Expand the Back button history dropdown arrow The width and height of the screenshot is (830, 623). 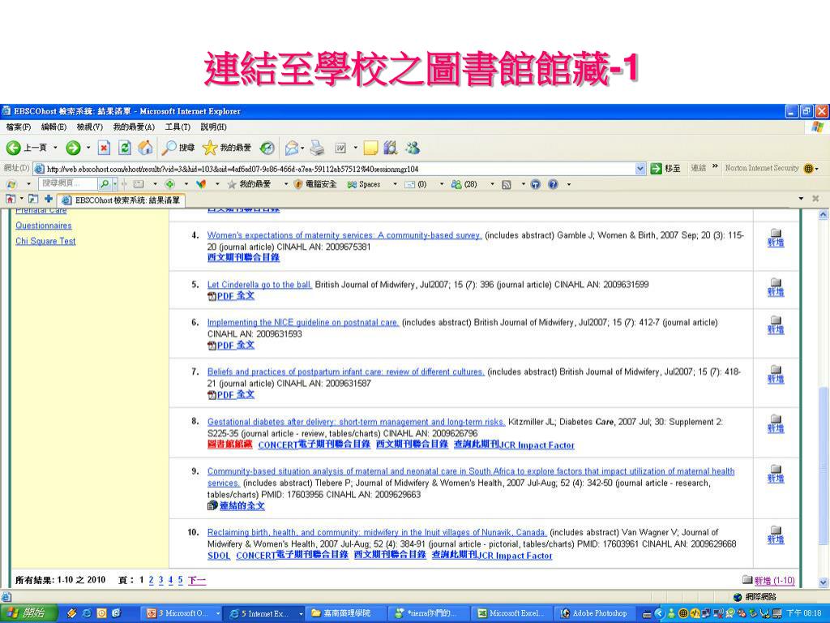[x=56, y=148]
